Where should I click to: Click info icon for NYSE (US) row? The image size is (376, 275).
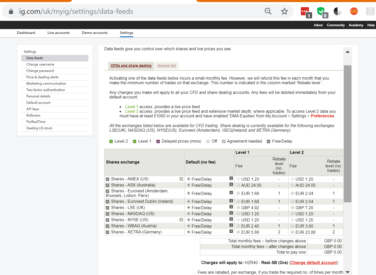tap(231, 219)
